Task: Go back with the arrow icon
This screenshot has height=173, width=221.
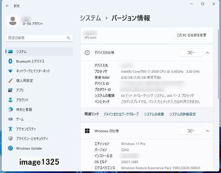Action: (7, 6)
